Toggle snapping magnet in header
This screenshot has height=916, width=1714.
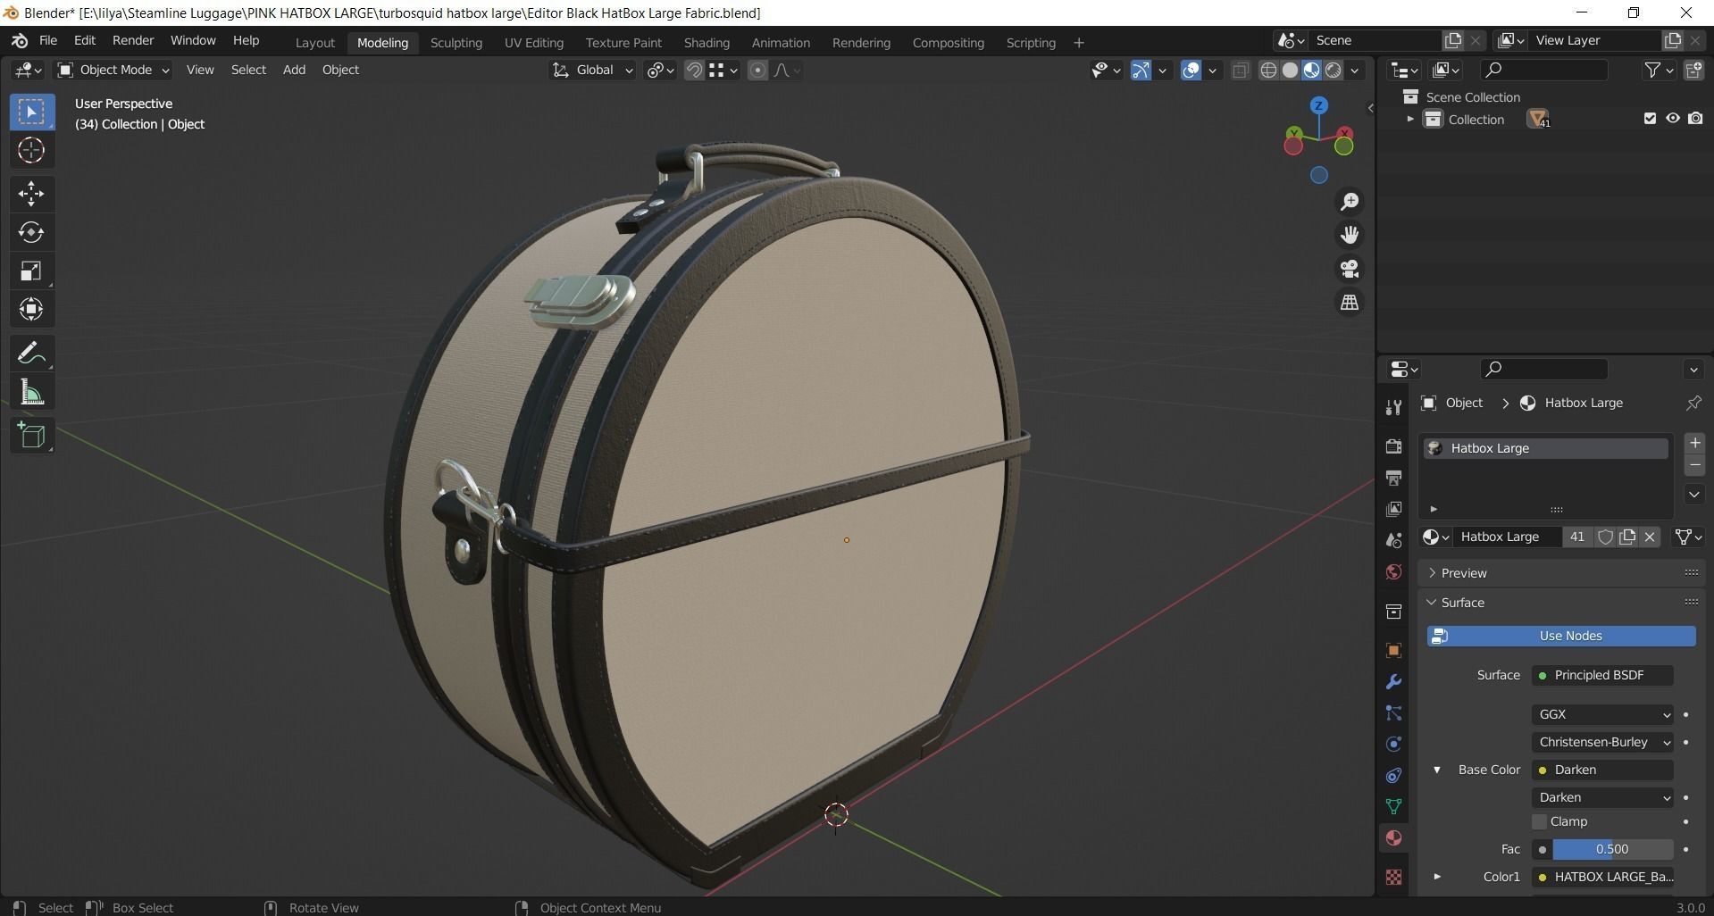(694, 70)
